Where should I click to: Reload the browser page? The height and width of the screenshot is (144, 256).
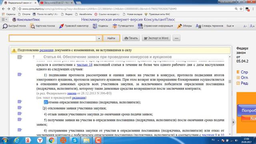click(14, 9)
